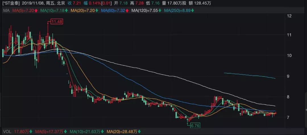The image size is (307, 135).
Task: Click the high price 高 7.28
Action: point(137,3)
